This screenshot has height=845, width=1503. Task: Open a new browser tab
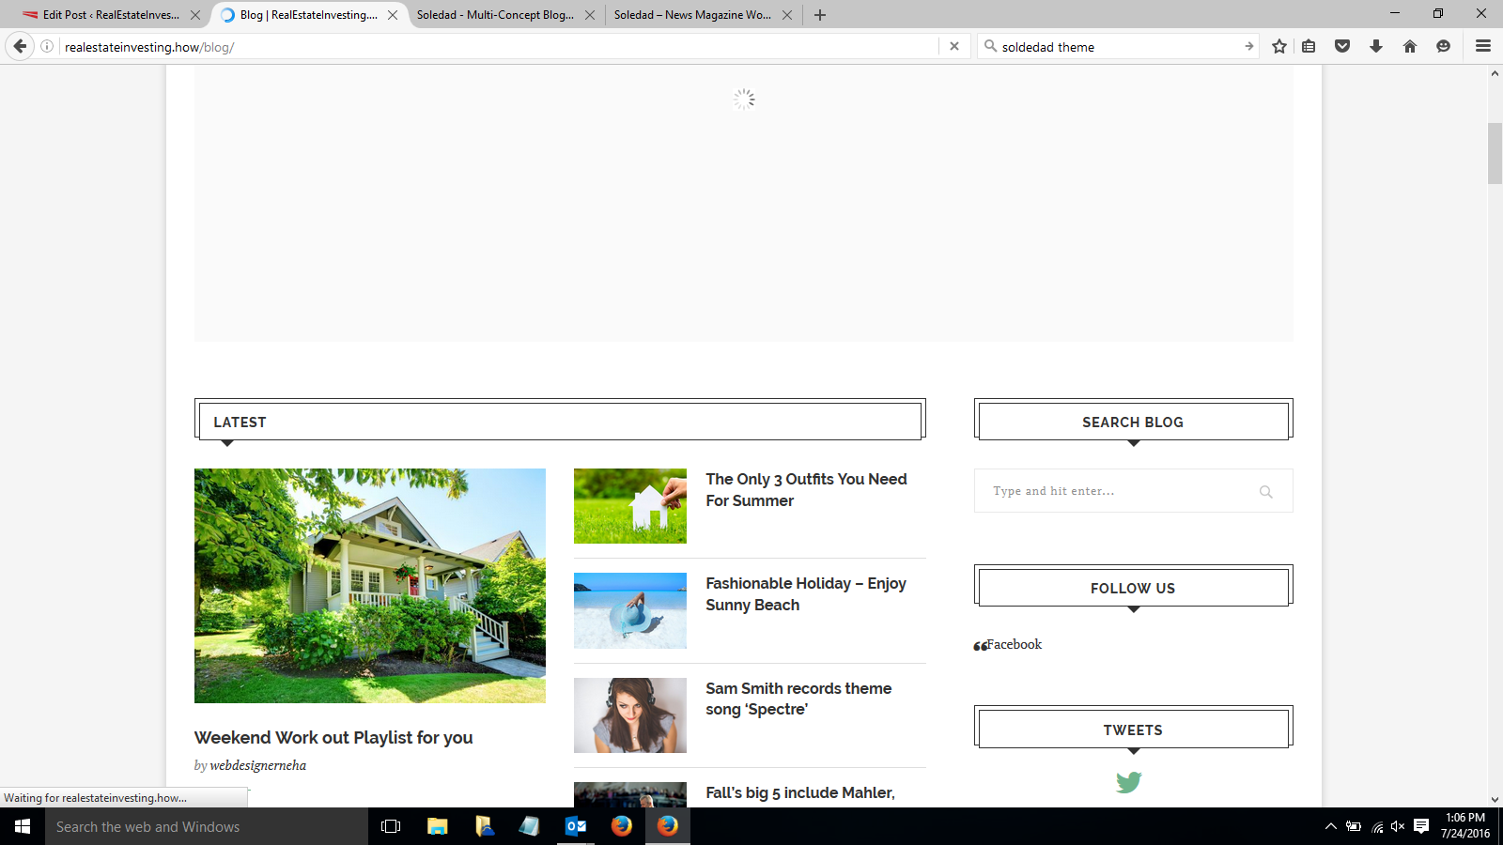[x=820, y=15]
